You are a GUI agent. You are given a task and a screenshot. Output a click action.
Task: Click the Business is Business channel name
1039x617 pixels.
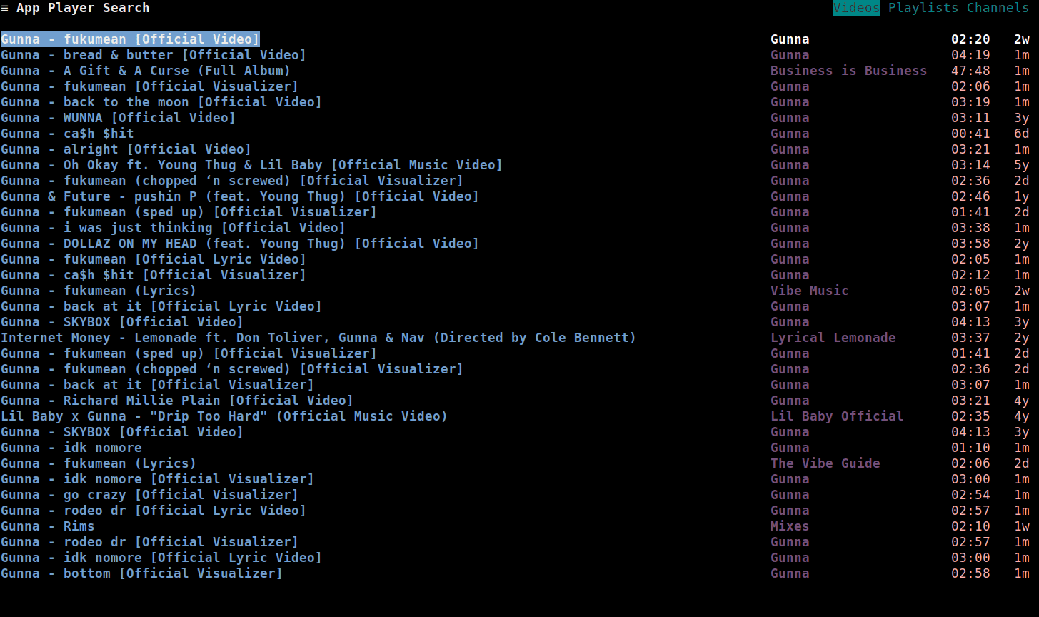(848, 71)
